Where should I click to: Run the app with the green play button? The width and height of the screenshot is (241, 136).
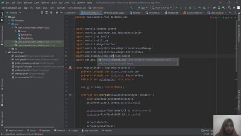pyautogui.click(x=176, y=8)
